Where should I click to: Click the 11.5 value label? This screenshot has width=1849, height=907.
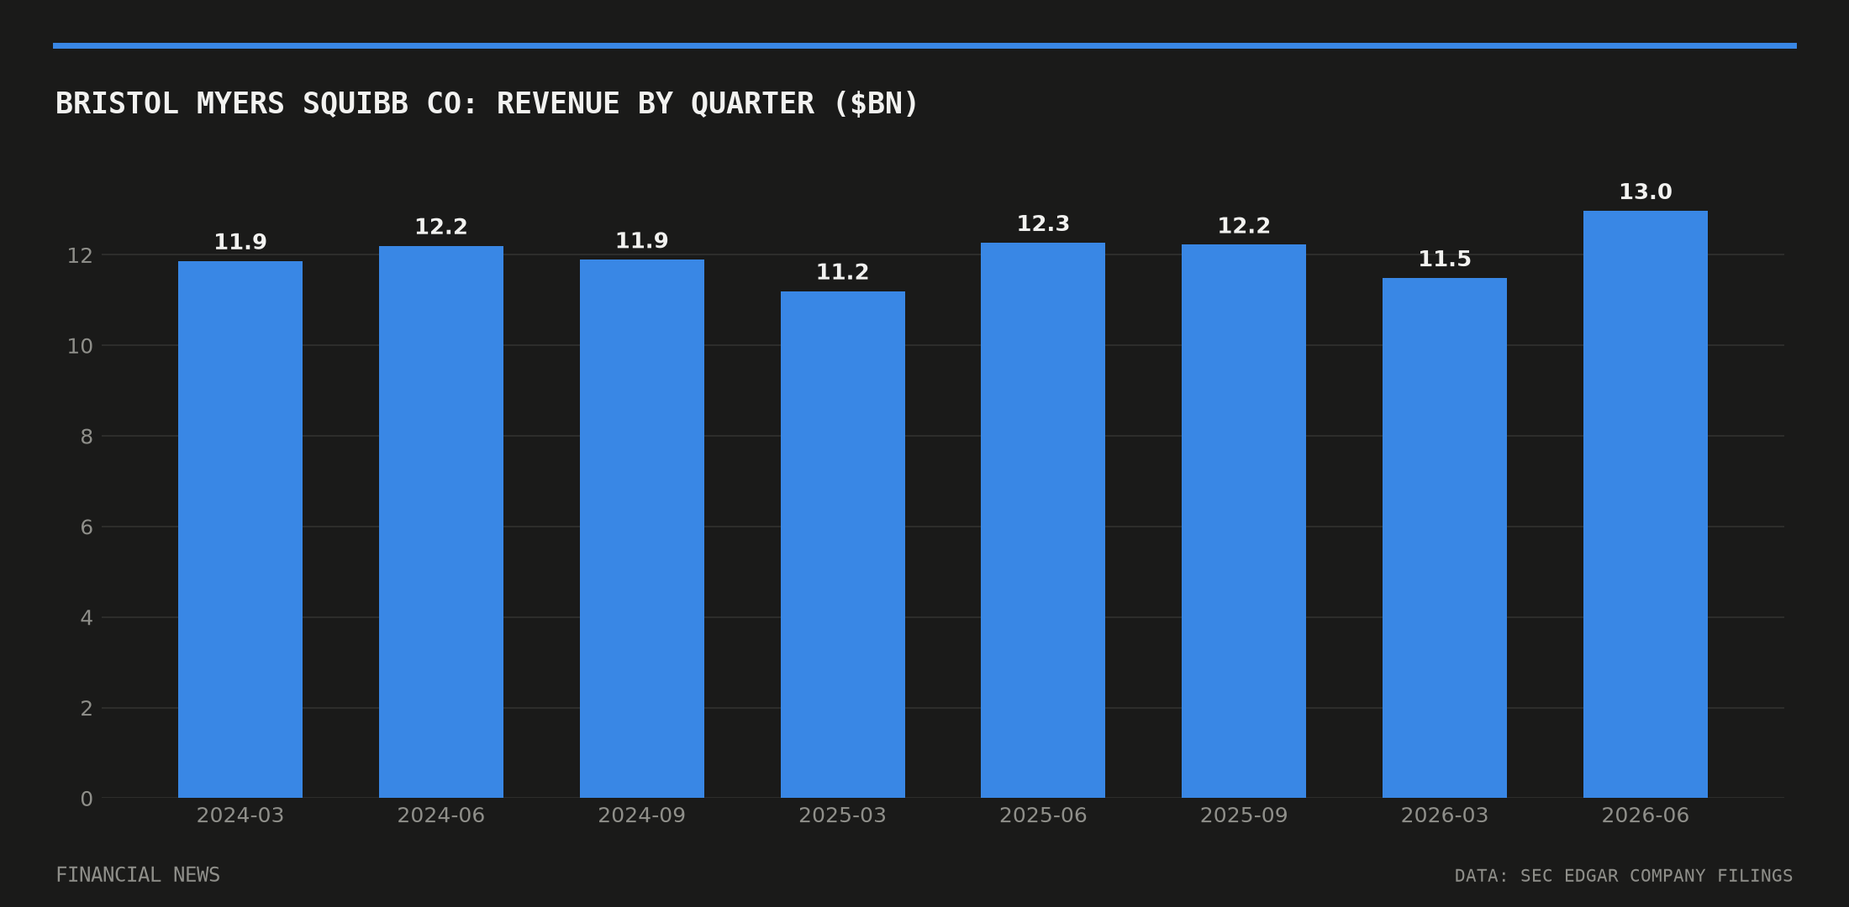coord(1445,260)
